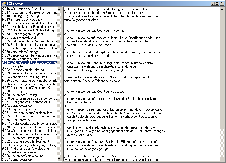Open § 385 Freihändiger Verkauf
The image size is (226, 163).
29,153
